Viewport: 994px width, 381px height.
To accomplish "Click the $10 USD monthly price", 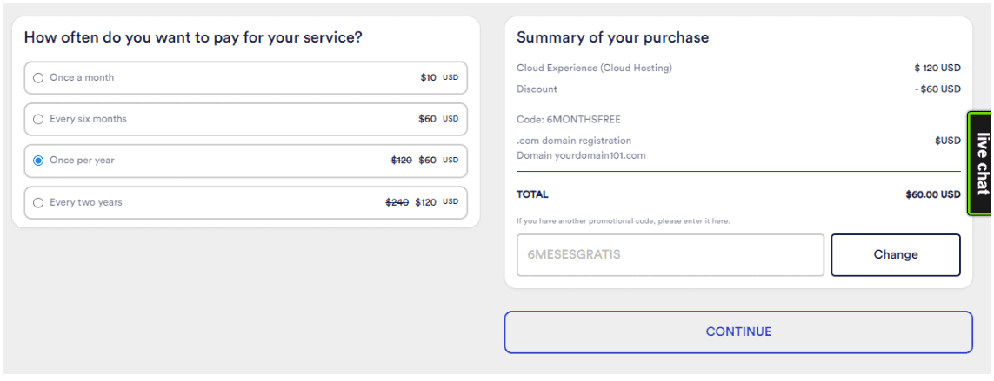I will pyautogui.click(x=438, y=78).
